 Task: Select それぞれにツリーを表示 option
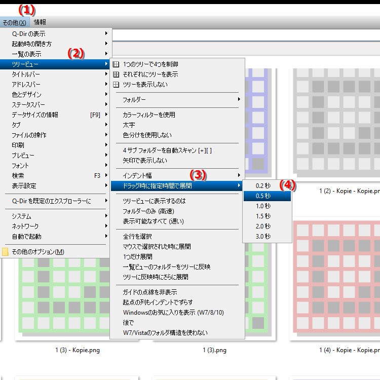click(177, 74)
